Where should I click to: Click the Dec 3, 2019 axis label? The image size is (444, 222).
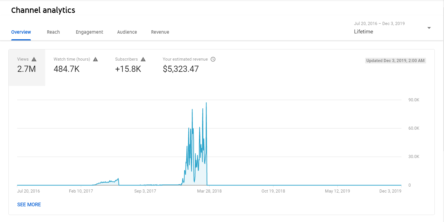(x=390, y=191)
